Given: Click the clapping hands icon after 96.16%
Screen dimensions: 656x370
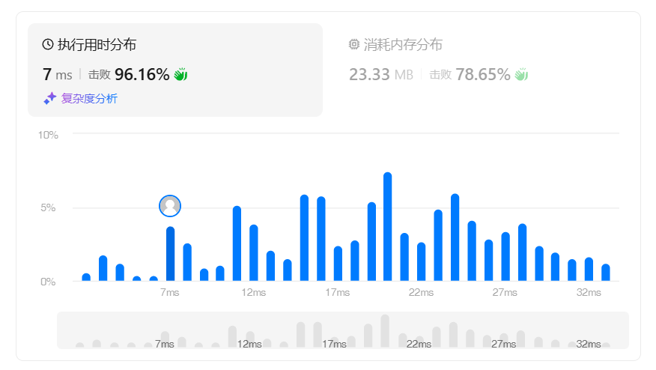Looking at the screenshot, I should pyautogui.click(x=180, y=74).
